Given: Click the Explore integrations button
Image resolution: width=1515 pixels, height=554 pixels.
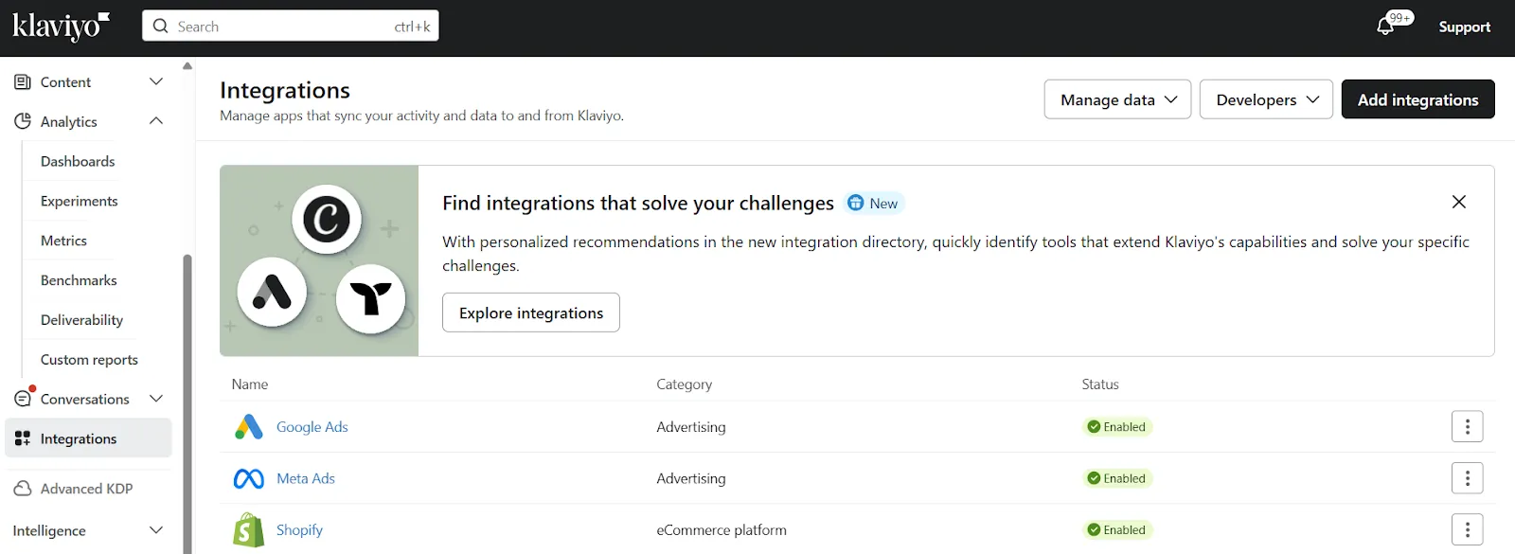Looking at the screenshot, I should click(531, 313).
